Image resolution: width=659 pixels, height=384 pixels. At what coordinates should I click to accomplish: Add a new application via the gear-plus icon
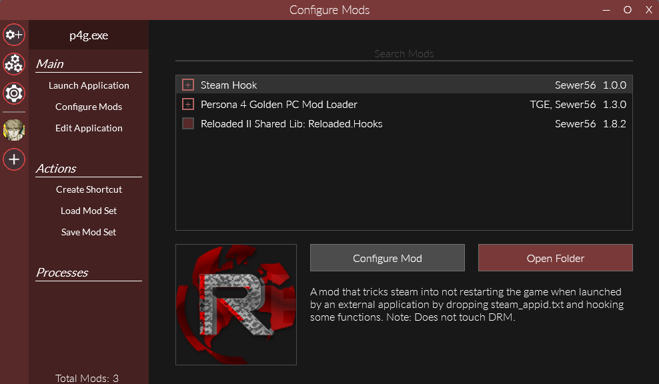pos(13,35)
